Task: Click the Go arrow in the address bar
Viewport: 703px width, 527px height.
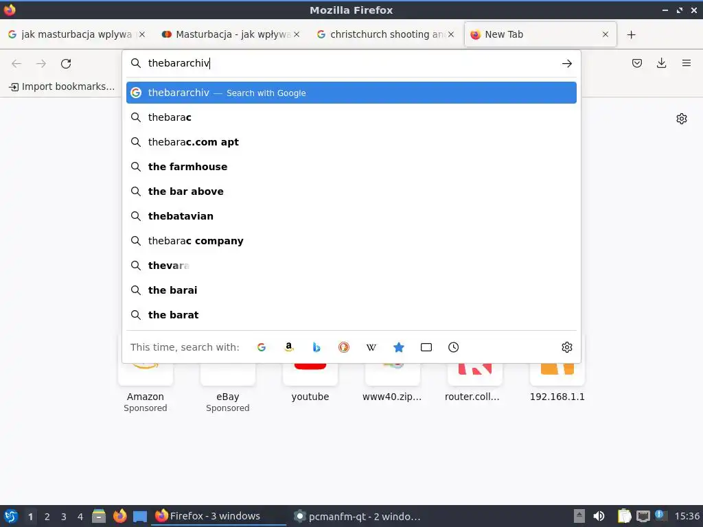Action: (566, 64)
